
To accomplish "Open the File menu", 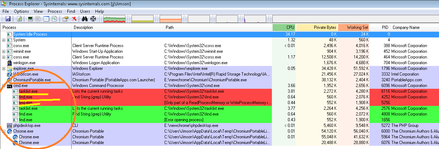I will [5, 11].
